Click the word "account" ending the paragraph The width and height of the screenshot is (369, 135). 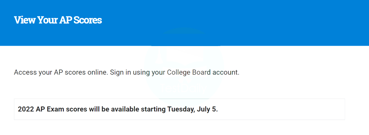pos(225,72)
